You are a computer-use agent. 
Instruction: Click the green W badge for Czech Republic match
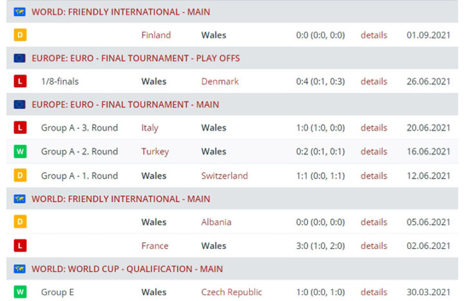coord(20,293)
